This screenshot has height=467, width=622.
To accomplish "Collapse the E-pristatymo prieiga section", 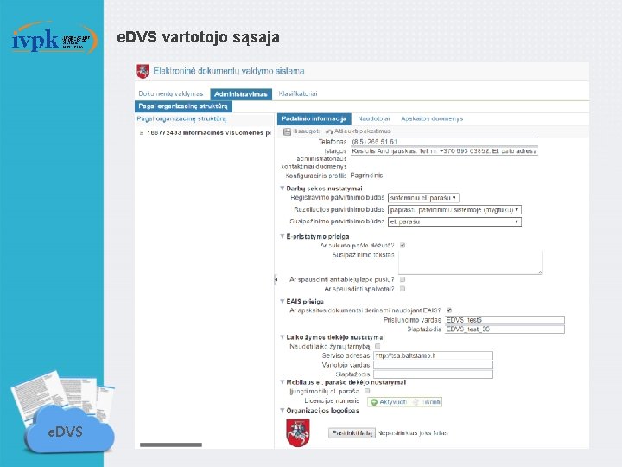I will click(282, 236).
